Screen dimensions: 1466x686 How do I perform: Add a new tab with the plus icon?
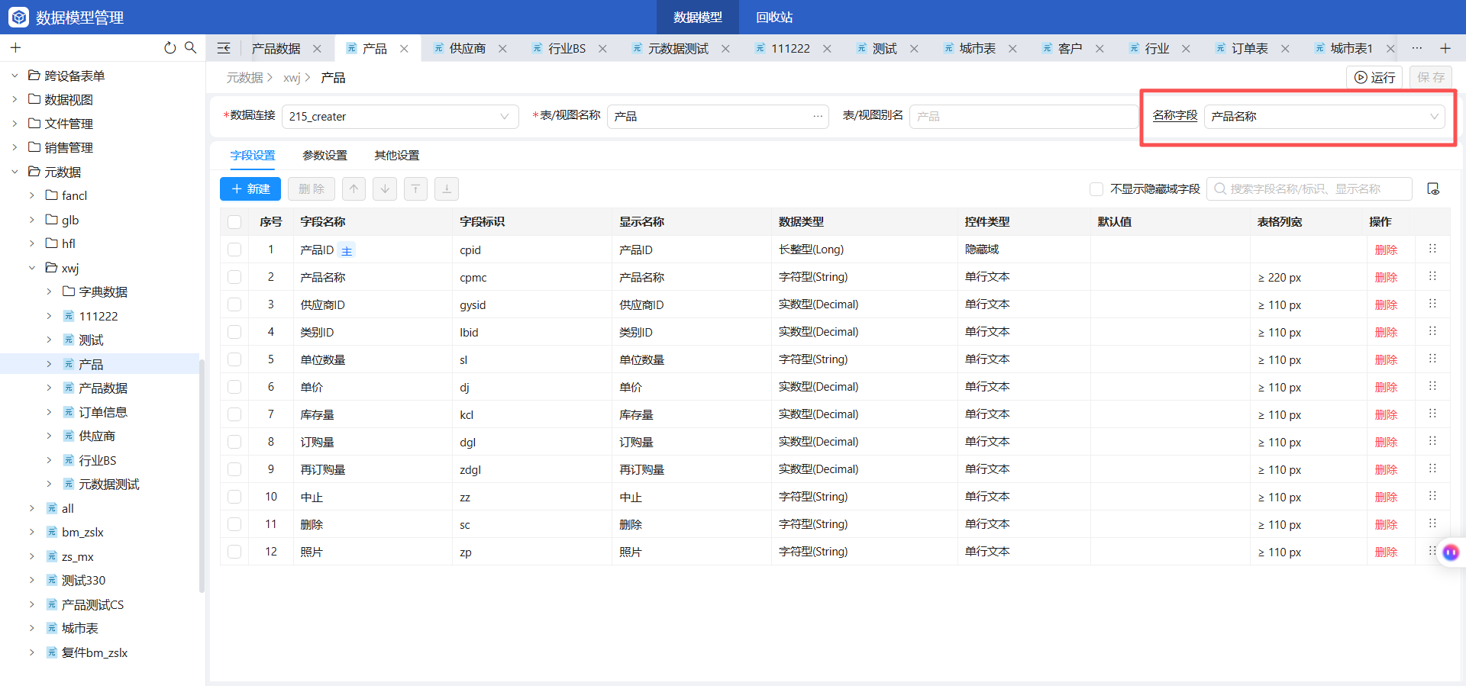pyautogui.click(x=1445, y=48)
